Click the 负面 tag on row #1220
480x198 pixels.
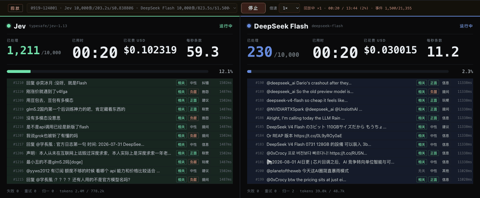click(x=193, y=92)
